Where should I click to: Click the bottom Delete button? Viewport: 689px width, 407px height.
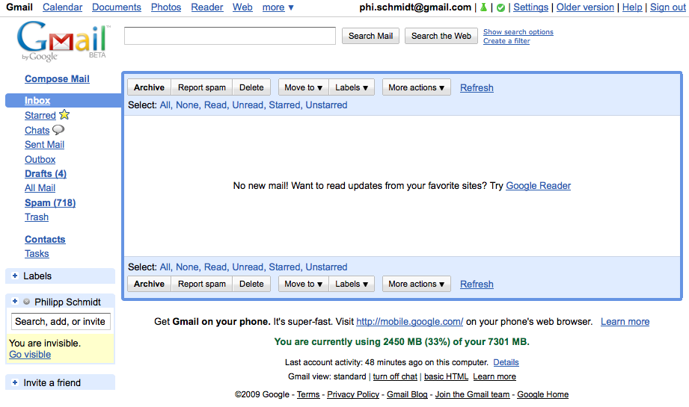coord(251,284)
